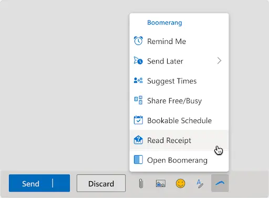
Task: Click the Remind Me alarm clock icon
Action: (x=138, y=41)
